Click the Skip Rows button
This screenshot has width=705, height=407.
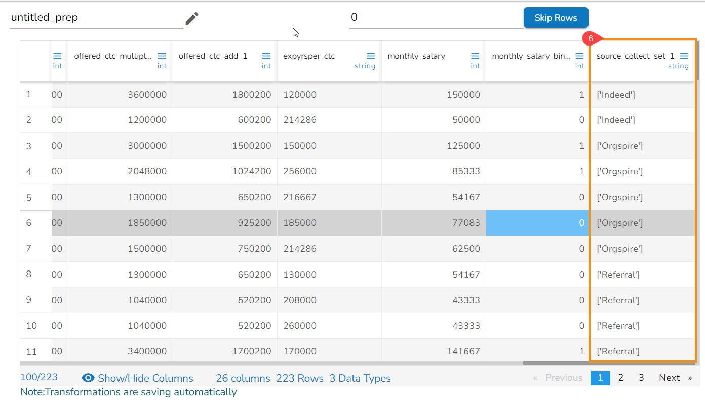click(x=556, y=18)
